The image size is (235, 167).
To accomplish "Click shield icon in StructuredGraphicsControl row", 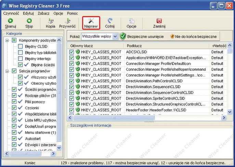I will pos(78,104).
